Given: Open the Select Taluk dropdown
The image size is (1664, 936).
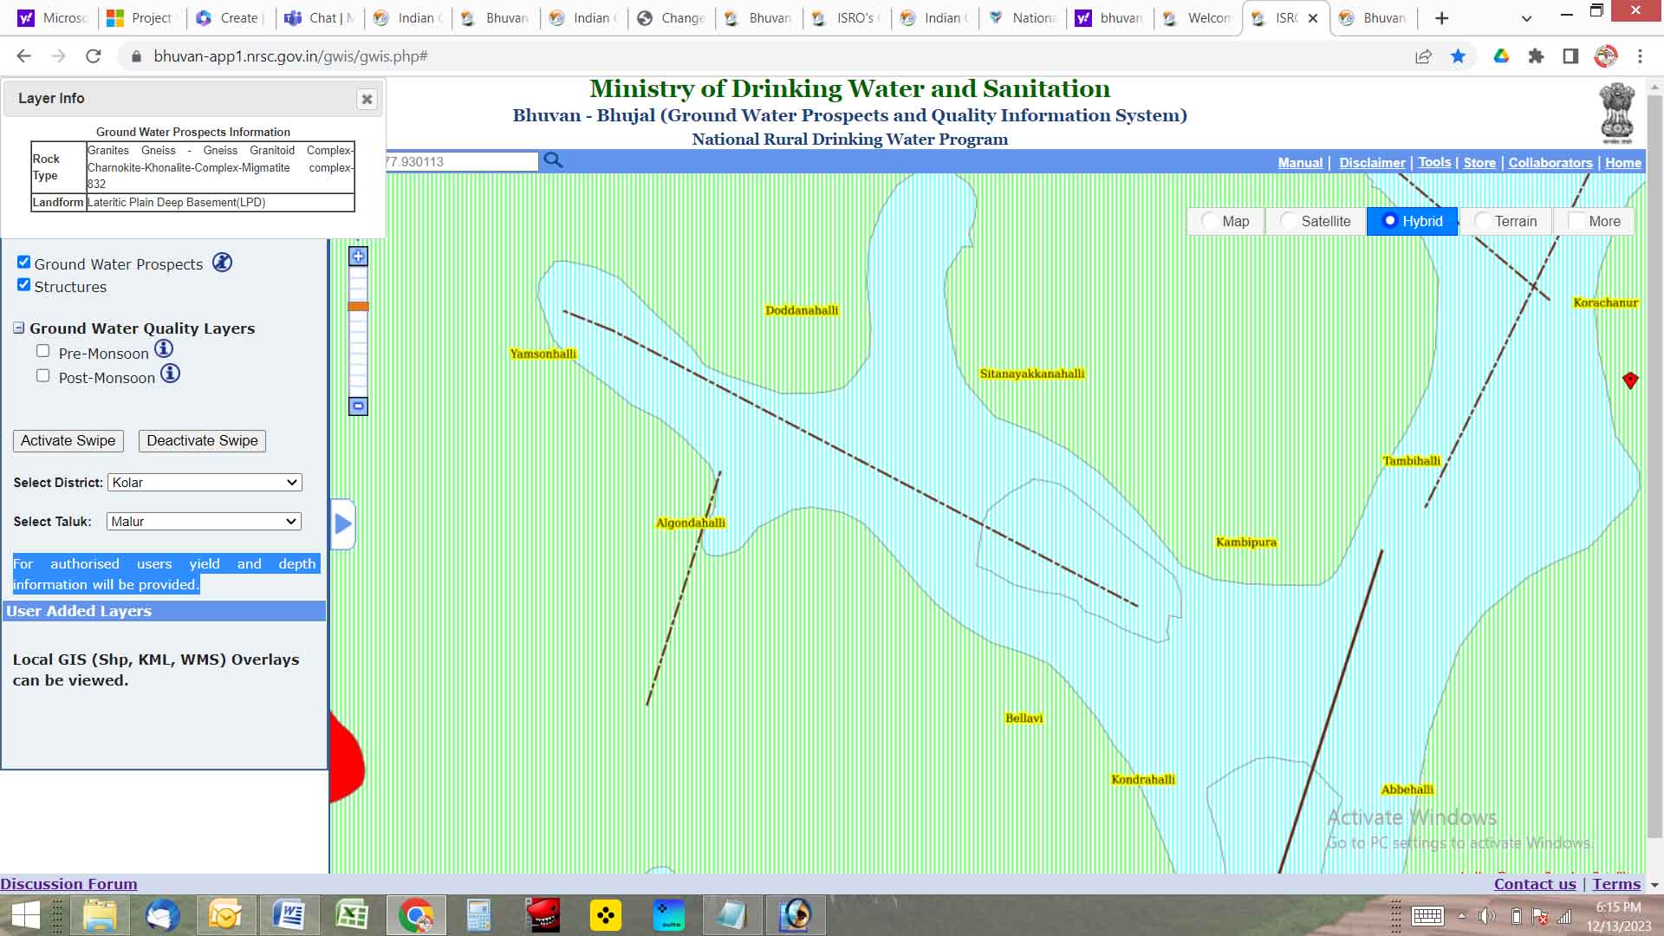Looking at the screenshot, I should [x=205, y=522].
